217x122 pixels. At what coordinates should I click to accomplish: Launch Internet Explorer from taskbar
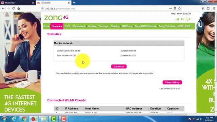[x=14, y=119]
